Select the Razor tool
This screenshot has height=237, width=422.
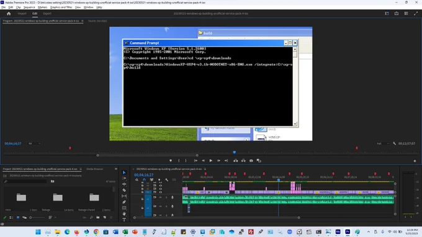pyautogui.click(x=124, y=190)
